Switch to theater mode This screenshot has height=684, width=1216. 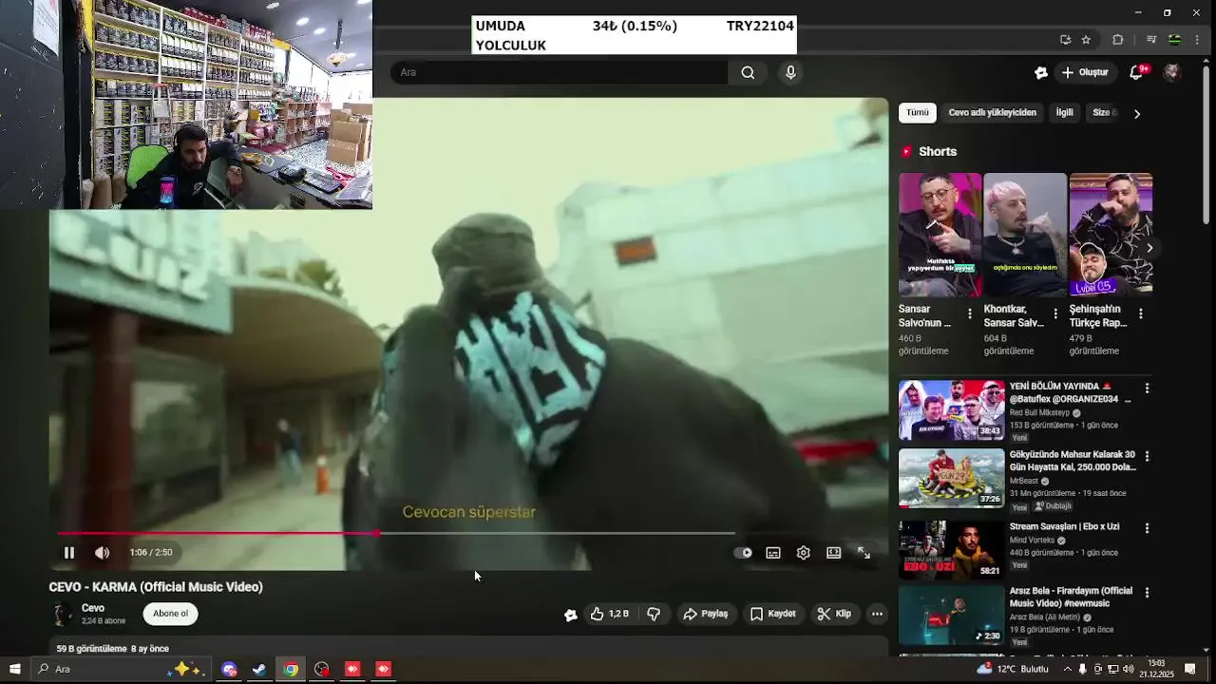833,553
